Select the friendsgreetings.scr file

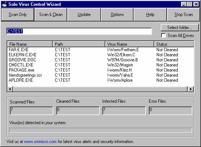(25, 75)
